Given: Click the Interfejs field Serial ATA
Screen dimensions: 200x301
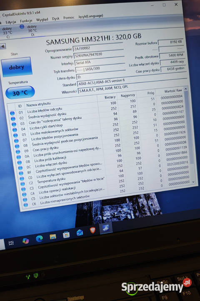Looking at the screenshot, I should pos(100,61).
